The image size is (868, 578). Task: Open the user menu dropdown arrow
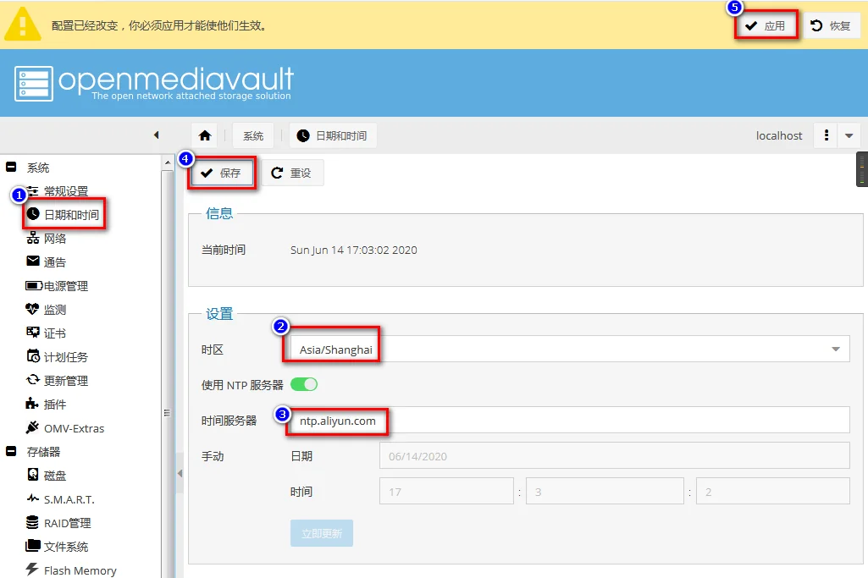849,135
